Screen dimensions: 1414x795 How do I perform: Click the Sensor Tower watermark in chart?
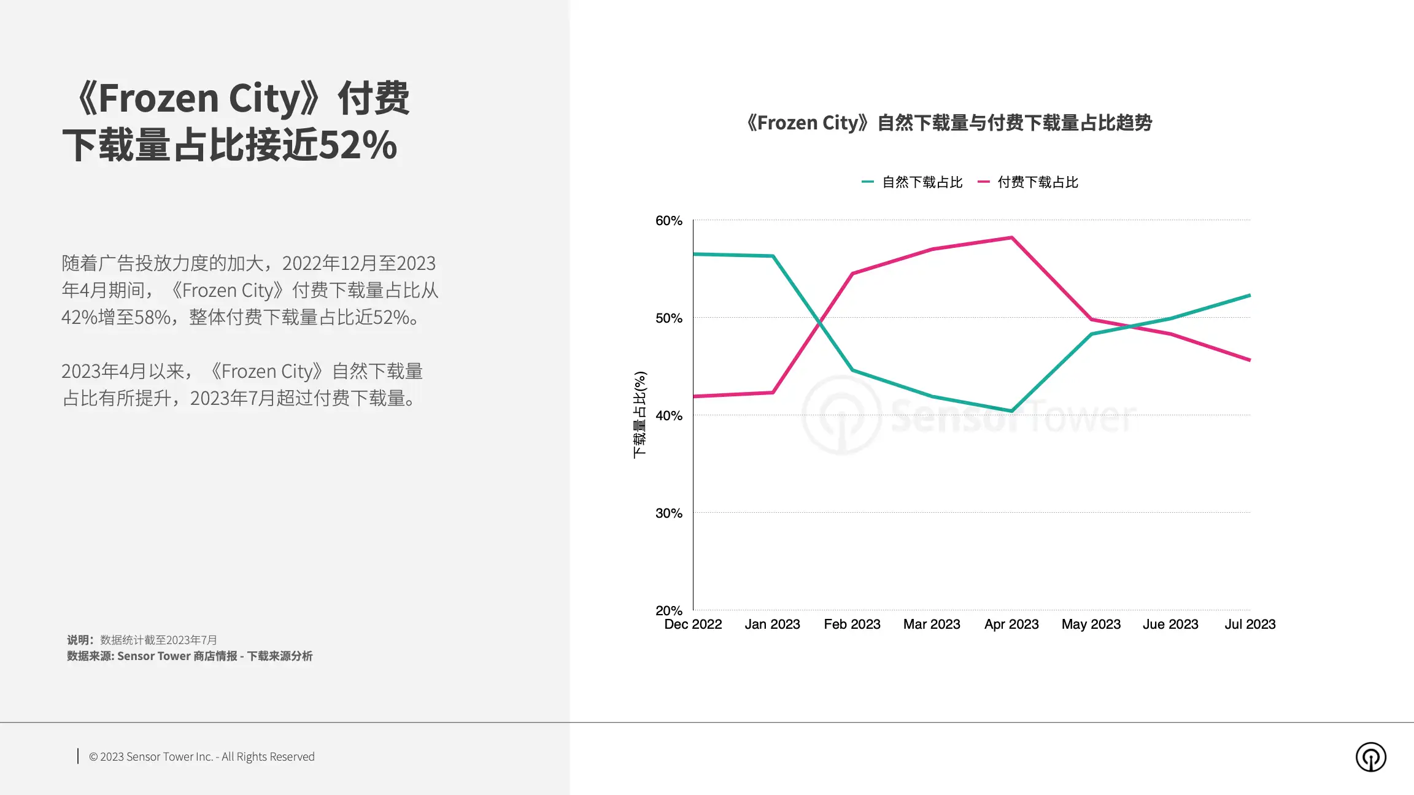tap(969, 415)
